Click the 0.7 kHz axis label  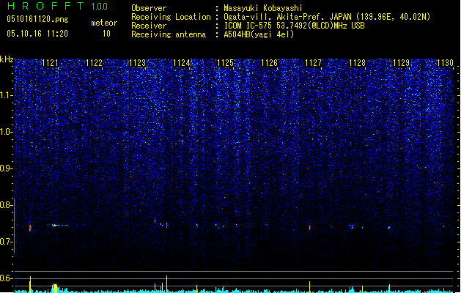[6, 242]
